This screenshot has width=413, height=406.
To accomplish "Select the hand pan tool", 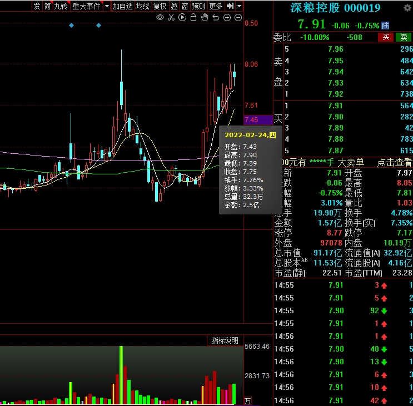I will 205,18.
